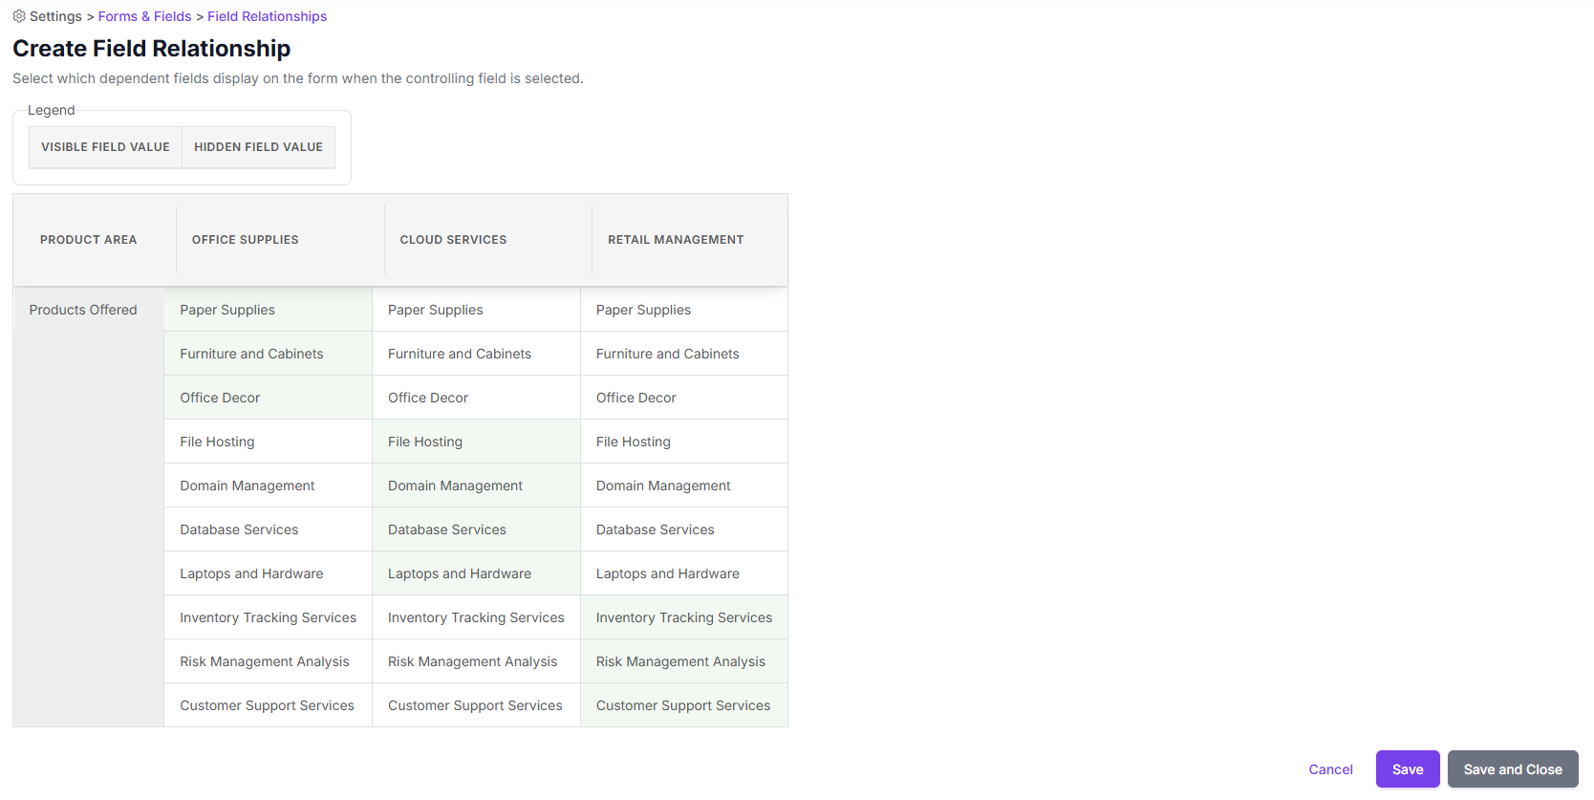
Task: Toggle Domain Management under Retail Management
Action: (x=684, y=486)
